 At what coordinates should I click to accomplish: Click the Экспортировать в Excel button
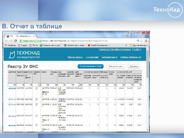click(90, 66)
